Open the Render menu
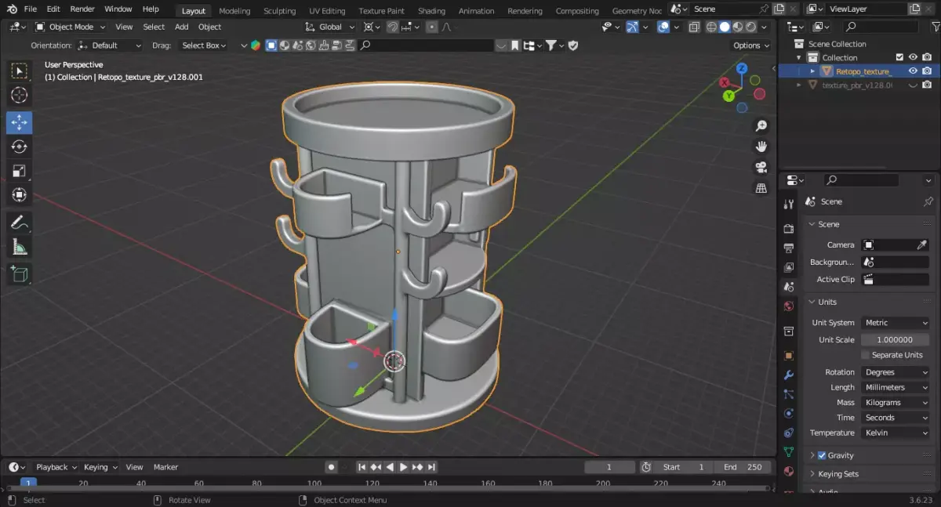Screen dimensions: 941x507 click(x=82, y=9)
